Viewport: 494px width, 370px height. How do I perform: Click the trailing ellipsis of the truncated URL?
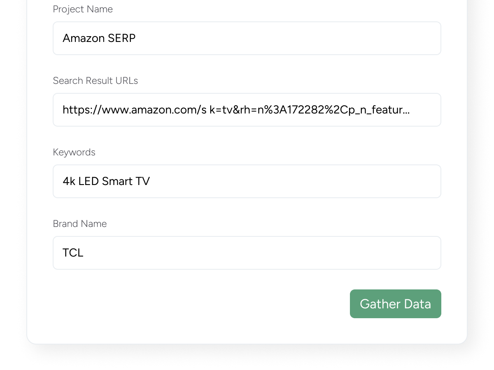406,111
